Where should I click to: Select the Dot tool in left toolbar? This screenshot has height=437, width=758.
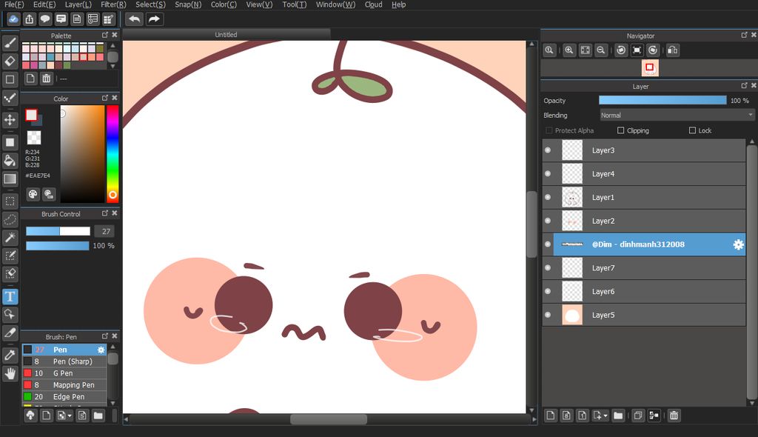pyautogui.click(x=10, y=98)
